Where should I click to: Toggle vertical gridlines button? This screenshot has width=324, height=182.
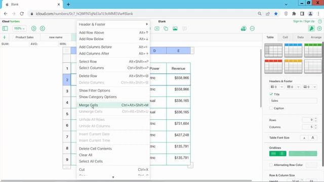[282, 154]
